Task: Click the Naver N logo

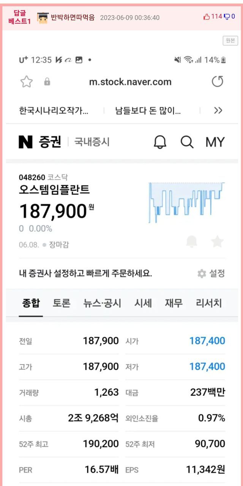Action: pos(25,142)
